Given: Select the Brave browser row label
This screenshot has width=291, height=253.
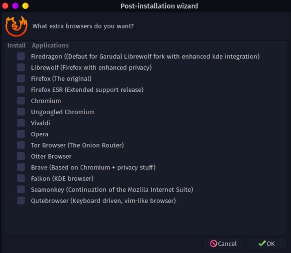Looking at the screenshot, I should pos(93,167).
